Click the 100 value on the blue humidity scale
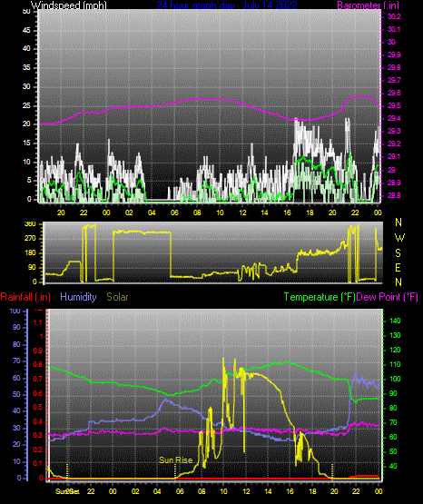The image size is (423, 504). pos(15,311)
